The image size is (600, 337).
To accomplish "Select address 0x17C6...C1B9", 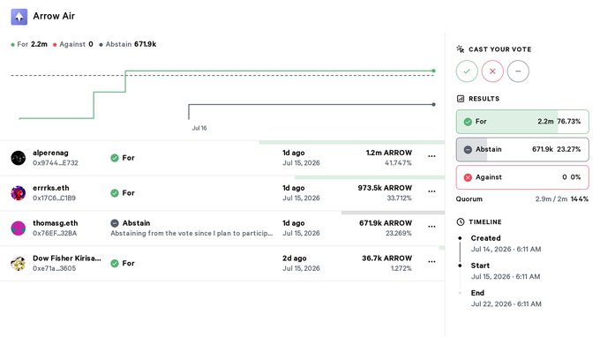I will (x=55, y=198).
